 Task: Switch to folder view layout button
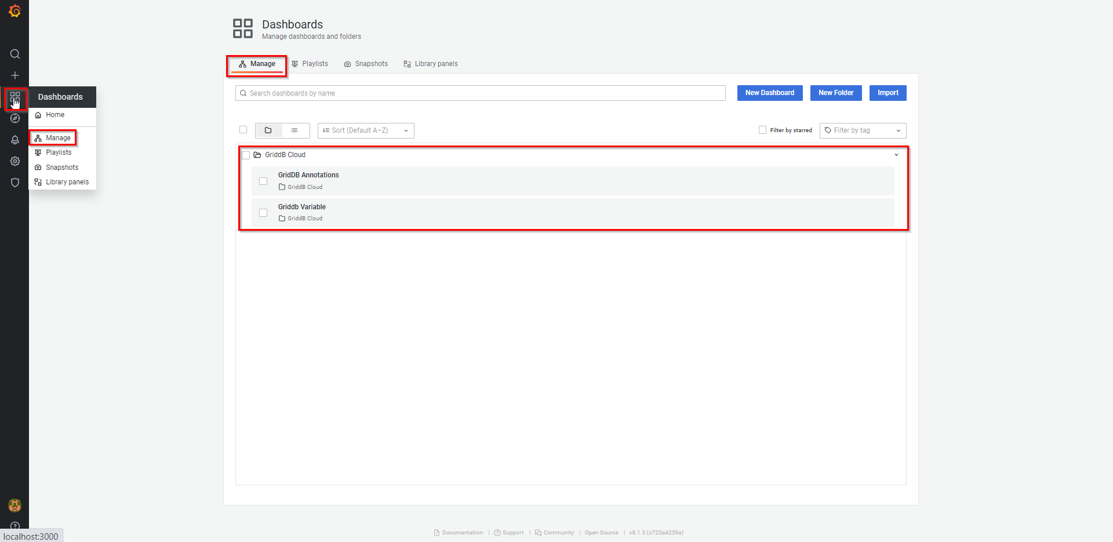tap(268, 130)
